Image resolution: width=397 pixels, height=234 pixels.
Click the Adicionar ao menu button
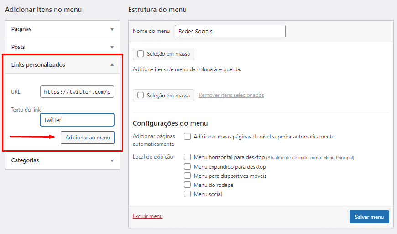pos(88,138)
